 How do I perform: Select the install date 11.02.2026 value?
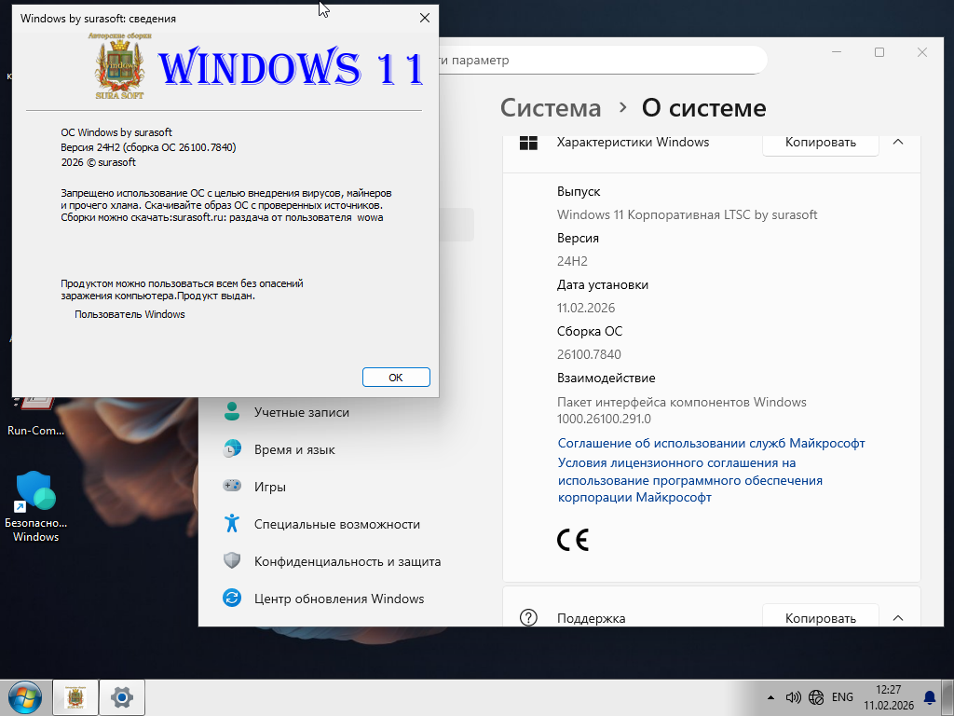tap(586, 308)
